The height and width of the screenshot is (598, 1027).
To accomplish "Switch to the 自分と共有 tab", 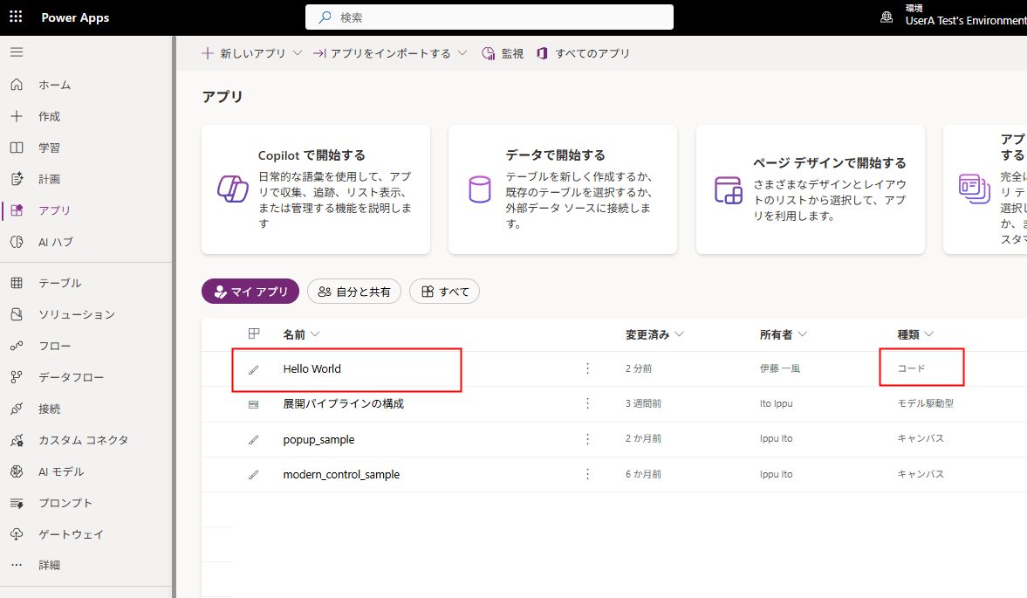I will [x=354, y=292].
